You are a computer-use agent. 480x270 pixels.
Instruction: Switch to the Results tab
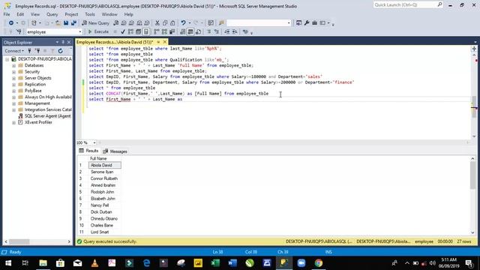pyautogui.click(x=88, y=151)
